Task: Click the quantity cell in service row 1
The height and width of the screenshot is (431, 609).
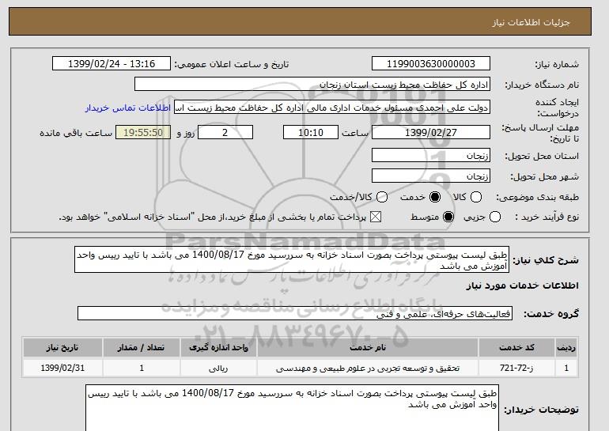Action: (142, 368)
